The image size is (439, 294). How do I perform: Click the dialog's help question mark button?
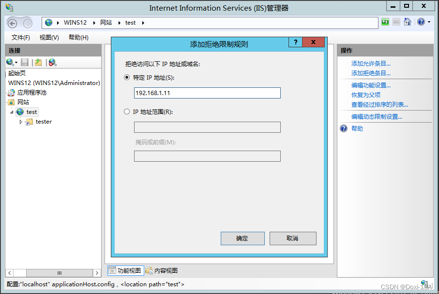(295, 42)
